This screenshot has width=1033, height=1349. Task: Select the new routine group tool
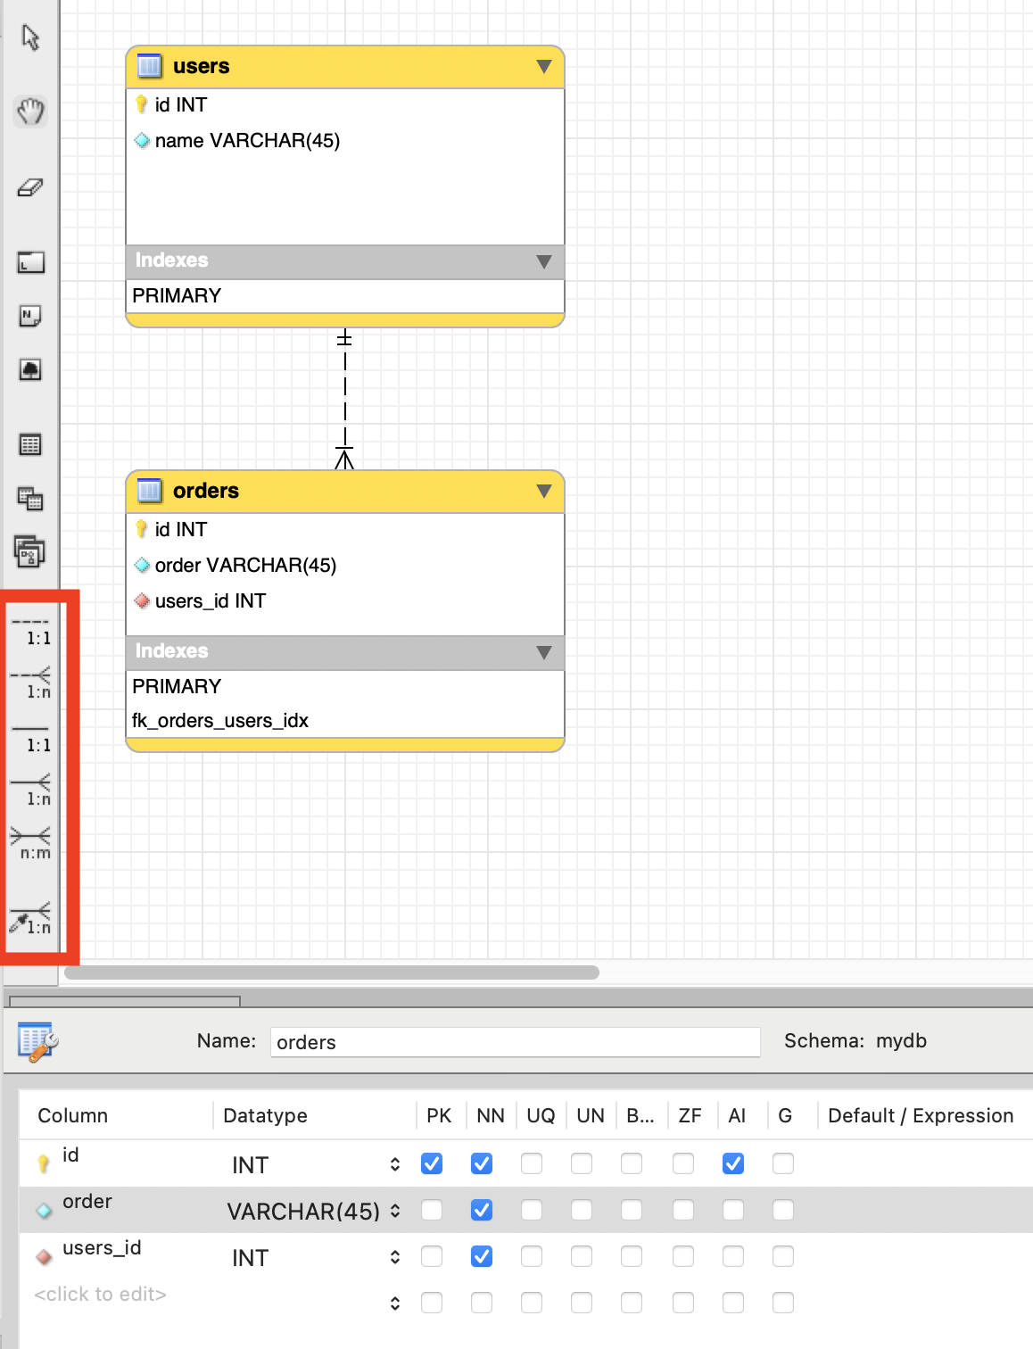click(30, 551)
